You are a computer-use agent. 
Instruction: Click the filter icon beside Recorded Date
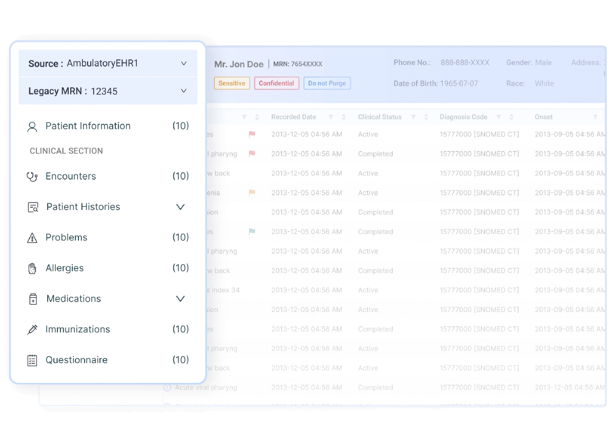[331, 117]
